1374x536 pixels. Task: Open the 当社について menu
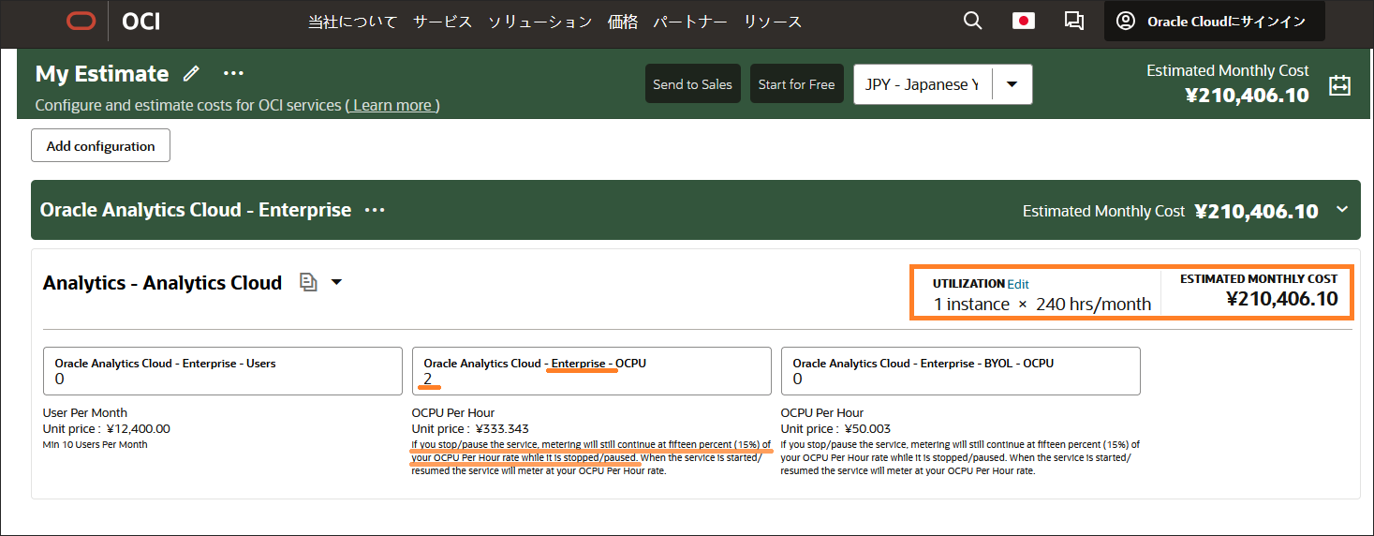pyautogui.click(x=352, y=22)
